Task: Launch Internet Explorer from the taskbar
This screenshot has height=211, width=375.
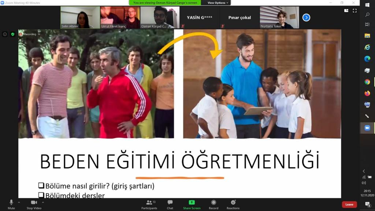Action: click(x=367, y=47)
